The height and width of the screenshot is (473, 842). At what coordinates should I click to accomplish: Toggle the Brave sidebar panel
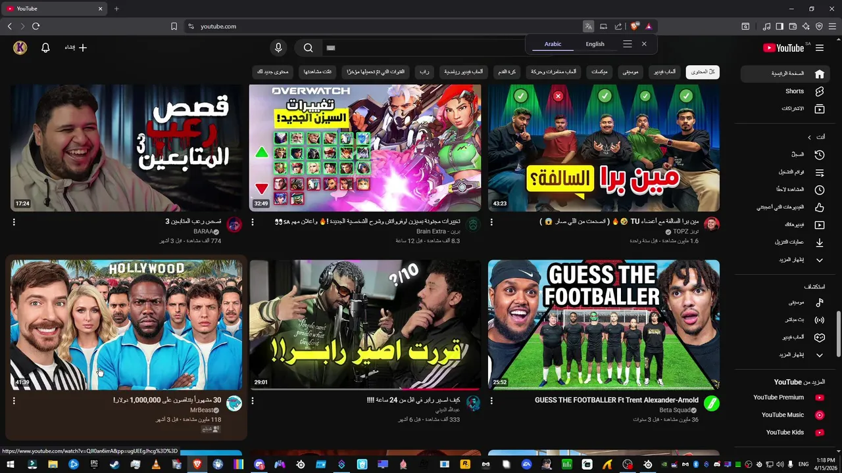780,26
